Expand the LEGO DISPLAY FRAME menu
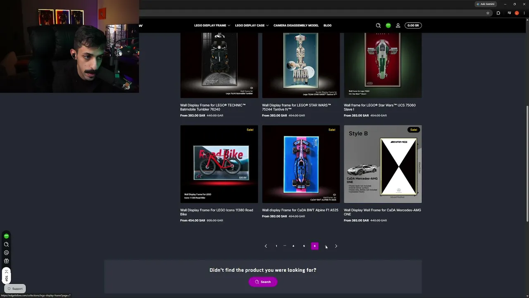Screen dimensions: 529x298 (212, 25)
